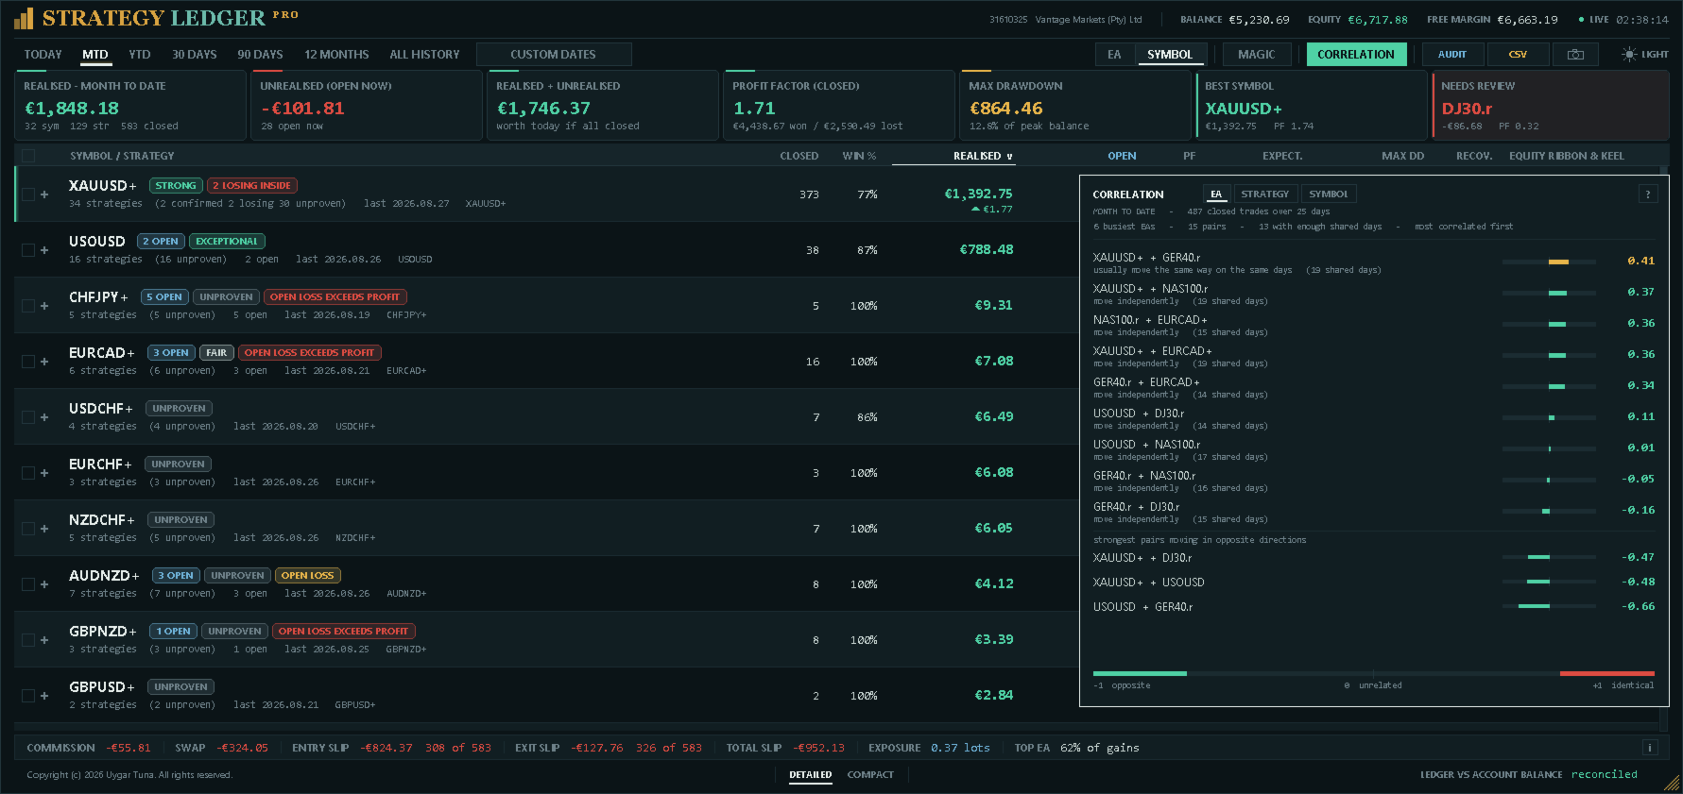Group the ledger by EA

tap(1114, 55)
